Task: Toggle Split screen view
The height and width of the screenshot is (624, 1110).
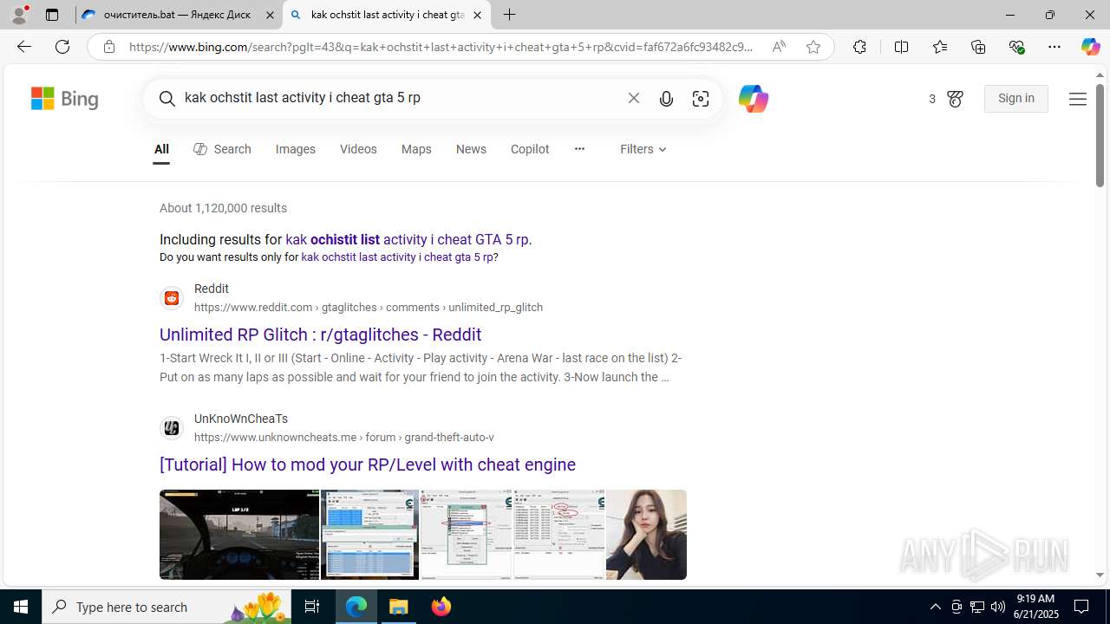Action: point(901,47)
